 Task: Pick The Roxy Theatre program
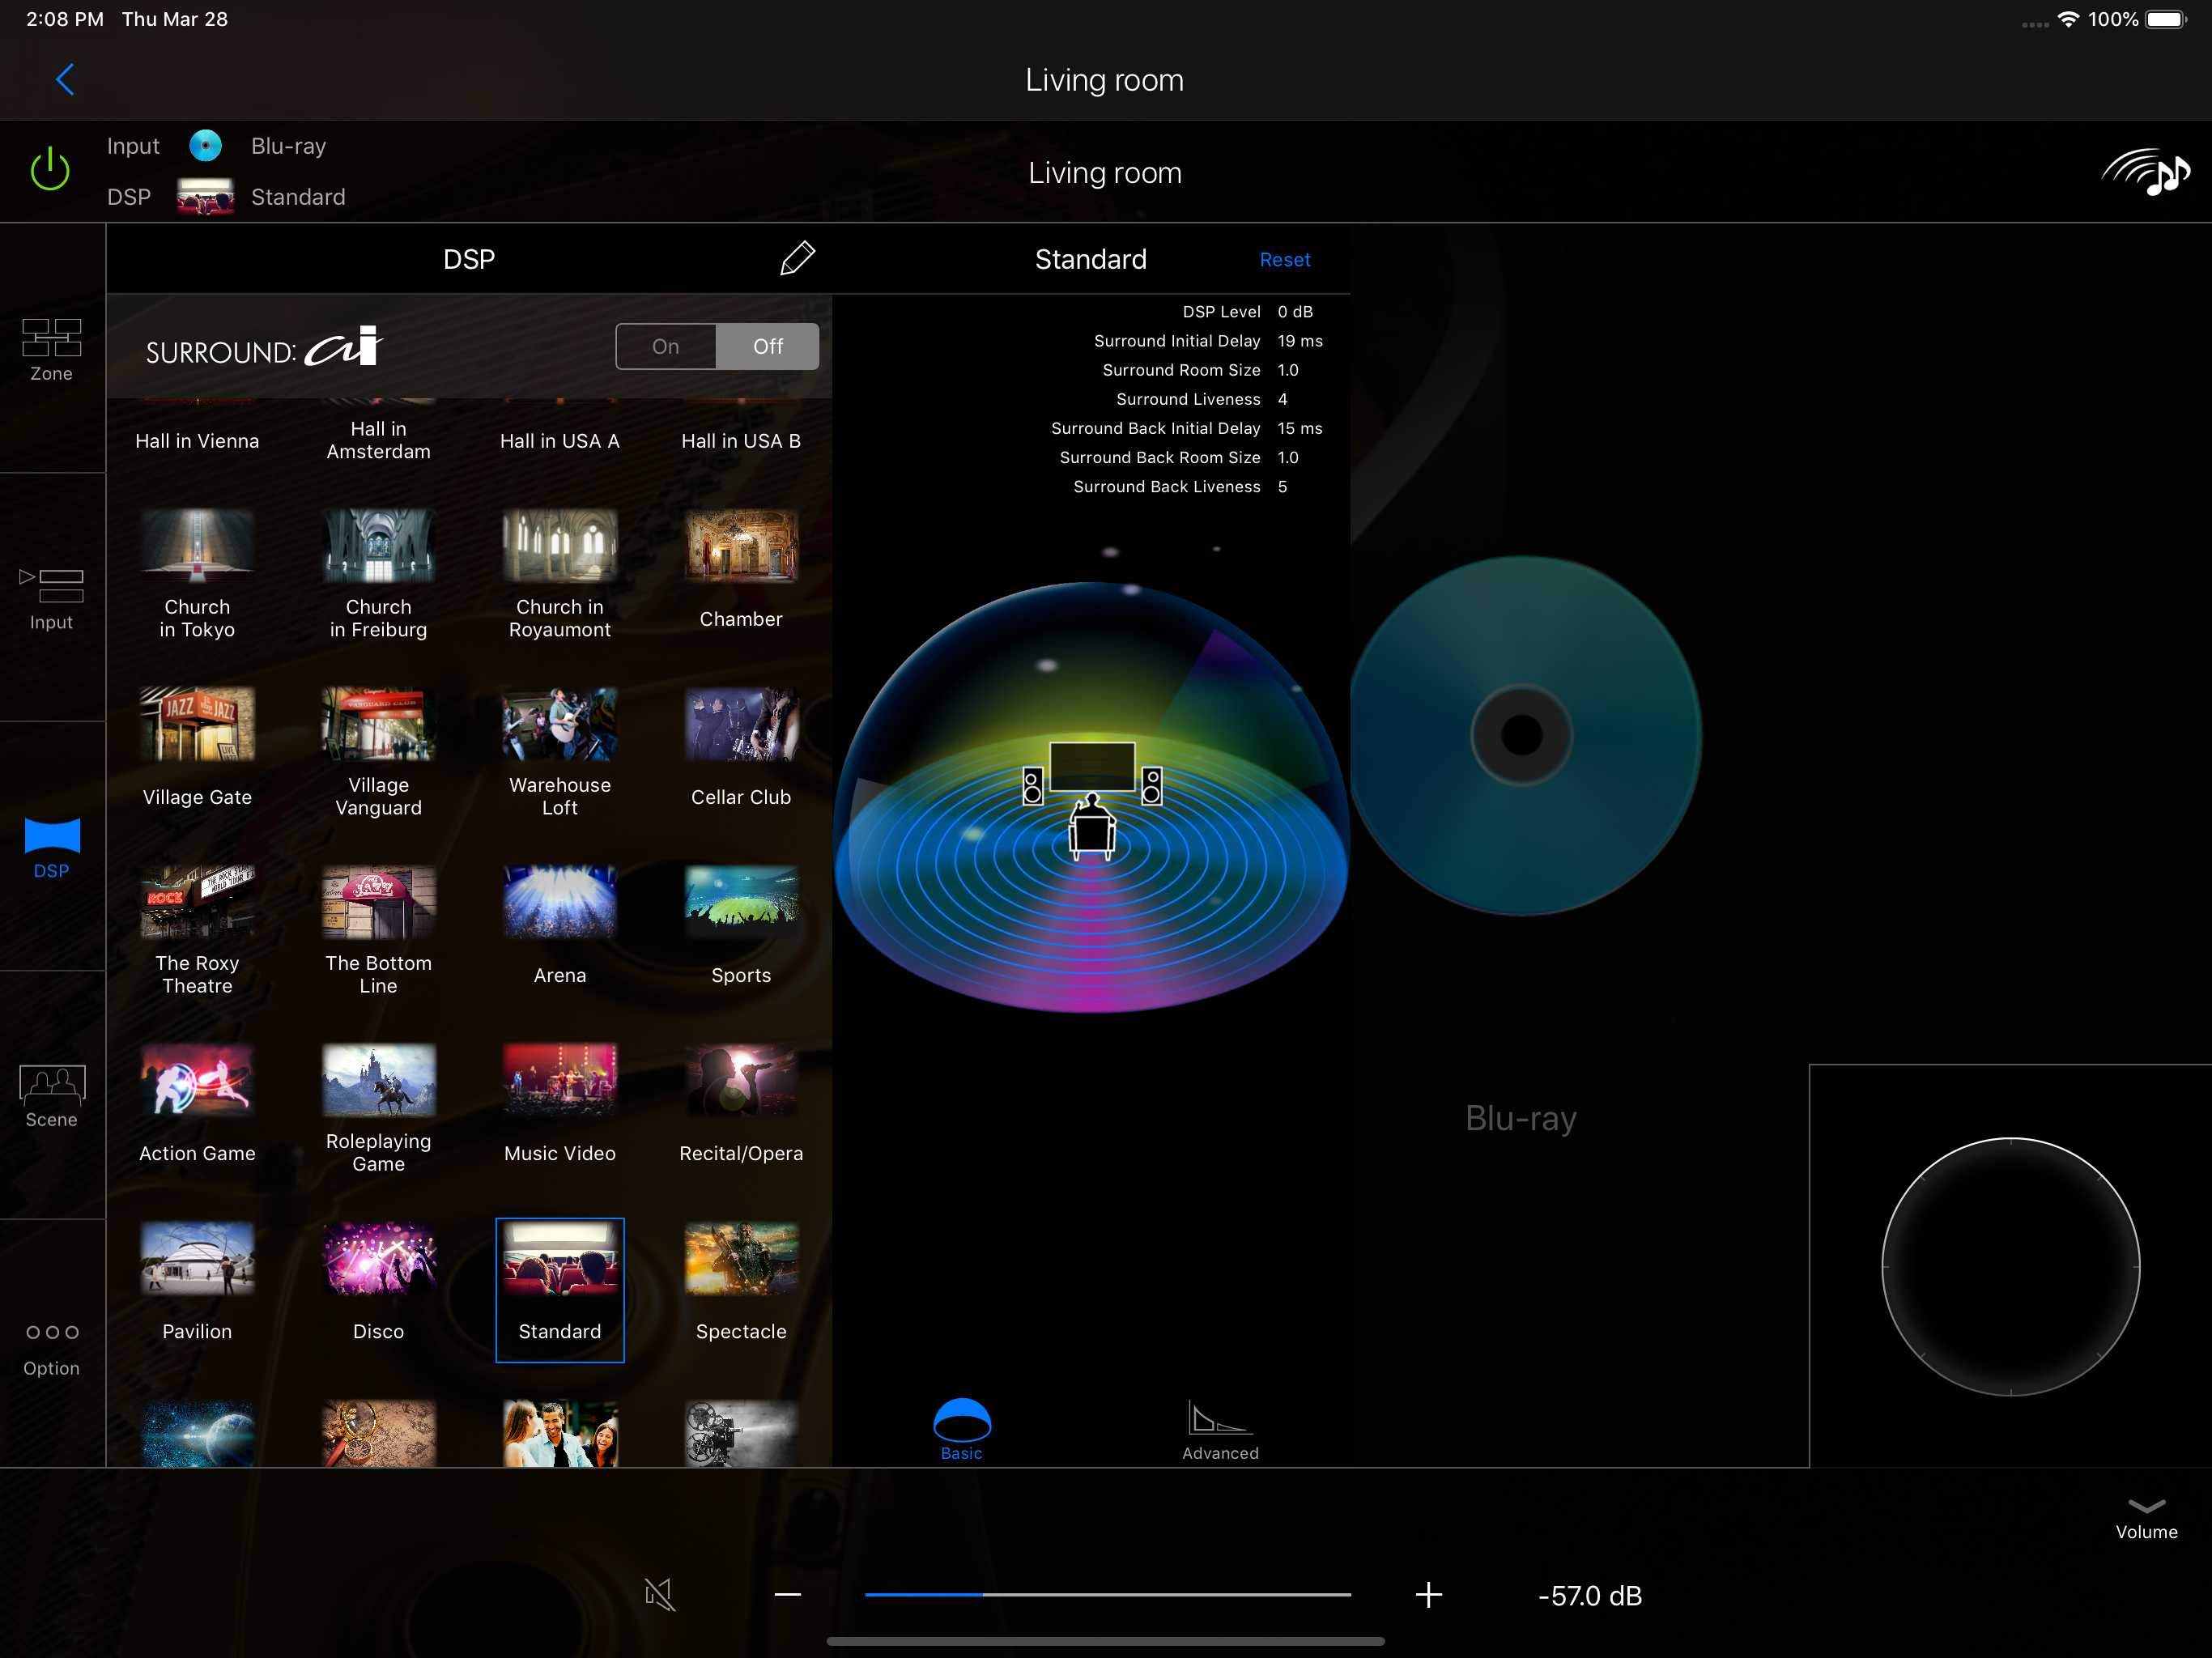click(x=197, y=931)
